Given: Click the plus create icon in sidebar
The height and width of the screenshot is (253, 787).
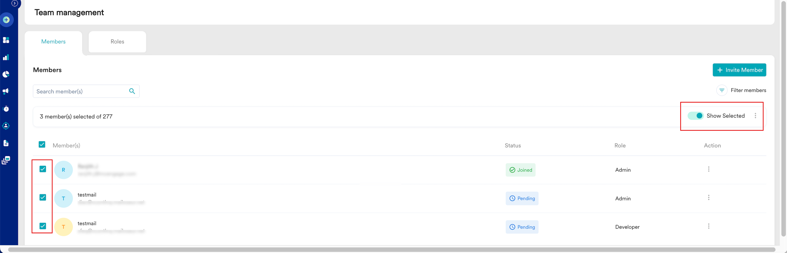Looking at the screenshot, I should point(6,20).
